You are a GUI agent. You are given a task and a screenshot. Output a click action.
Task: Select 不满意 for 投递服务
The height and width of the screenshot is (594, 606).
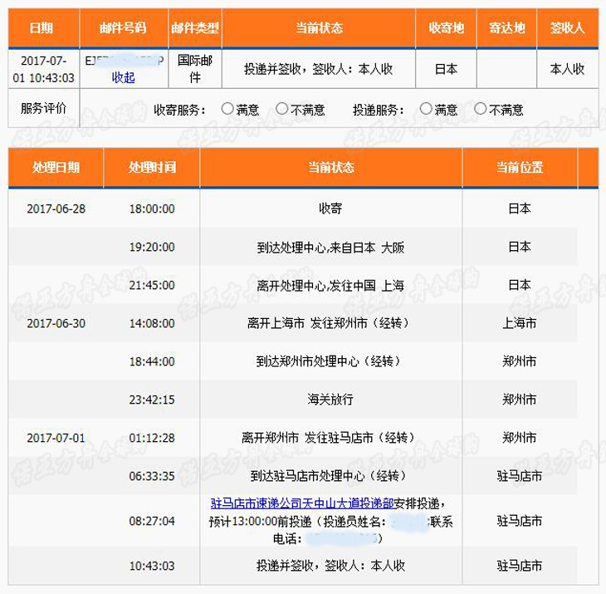point(481,109)
